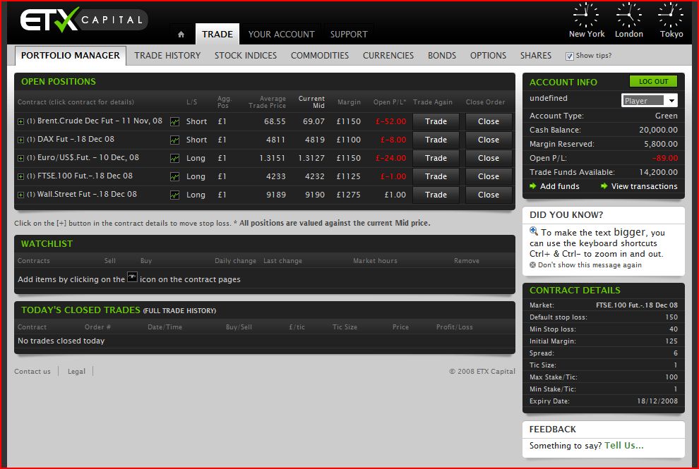Expand the Wall Street Fut position row
The height and width of the screenshot is (469, 699).
pos(20,195)
